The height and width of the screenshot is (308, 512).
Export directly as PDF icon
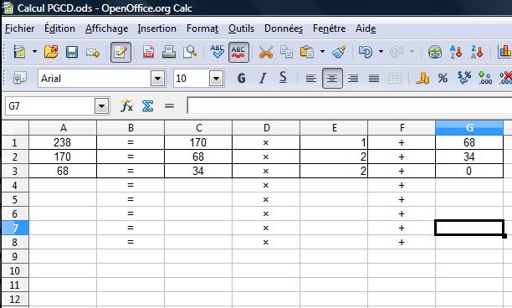click(148, 52)
